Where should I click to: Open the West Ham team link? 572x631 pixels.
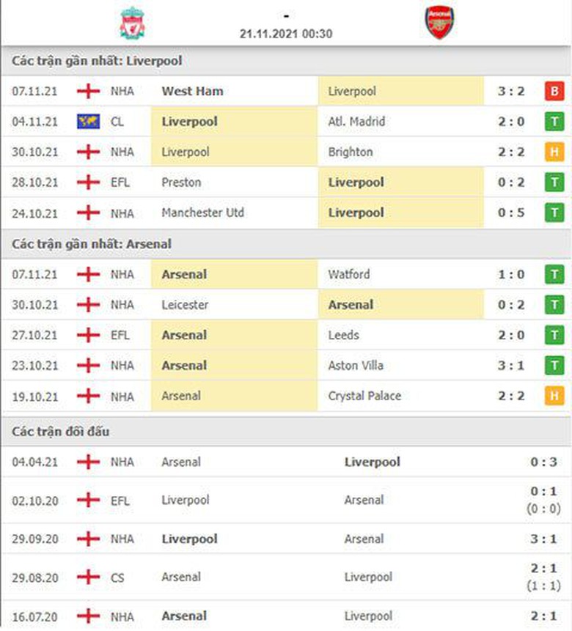(192, 92)
